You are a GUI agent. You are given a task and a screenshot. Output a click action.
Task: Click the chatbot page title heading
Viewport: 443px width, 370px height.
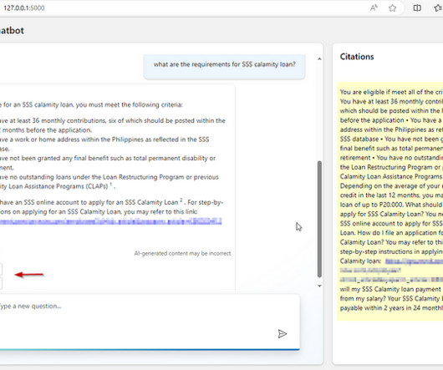coord(12,30)
